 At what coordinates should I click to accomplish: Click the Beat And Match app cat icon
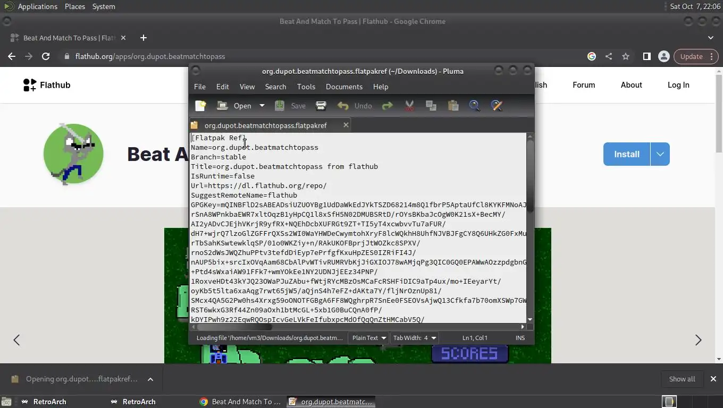pyautogui.click(x=73, y=154)
